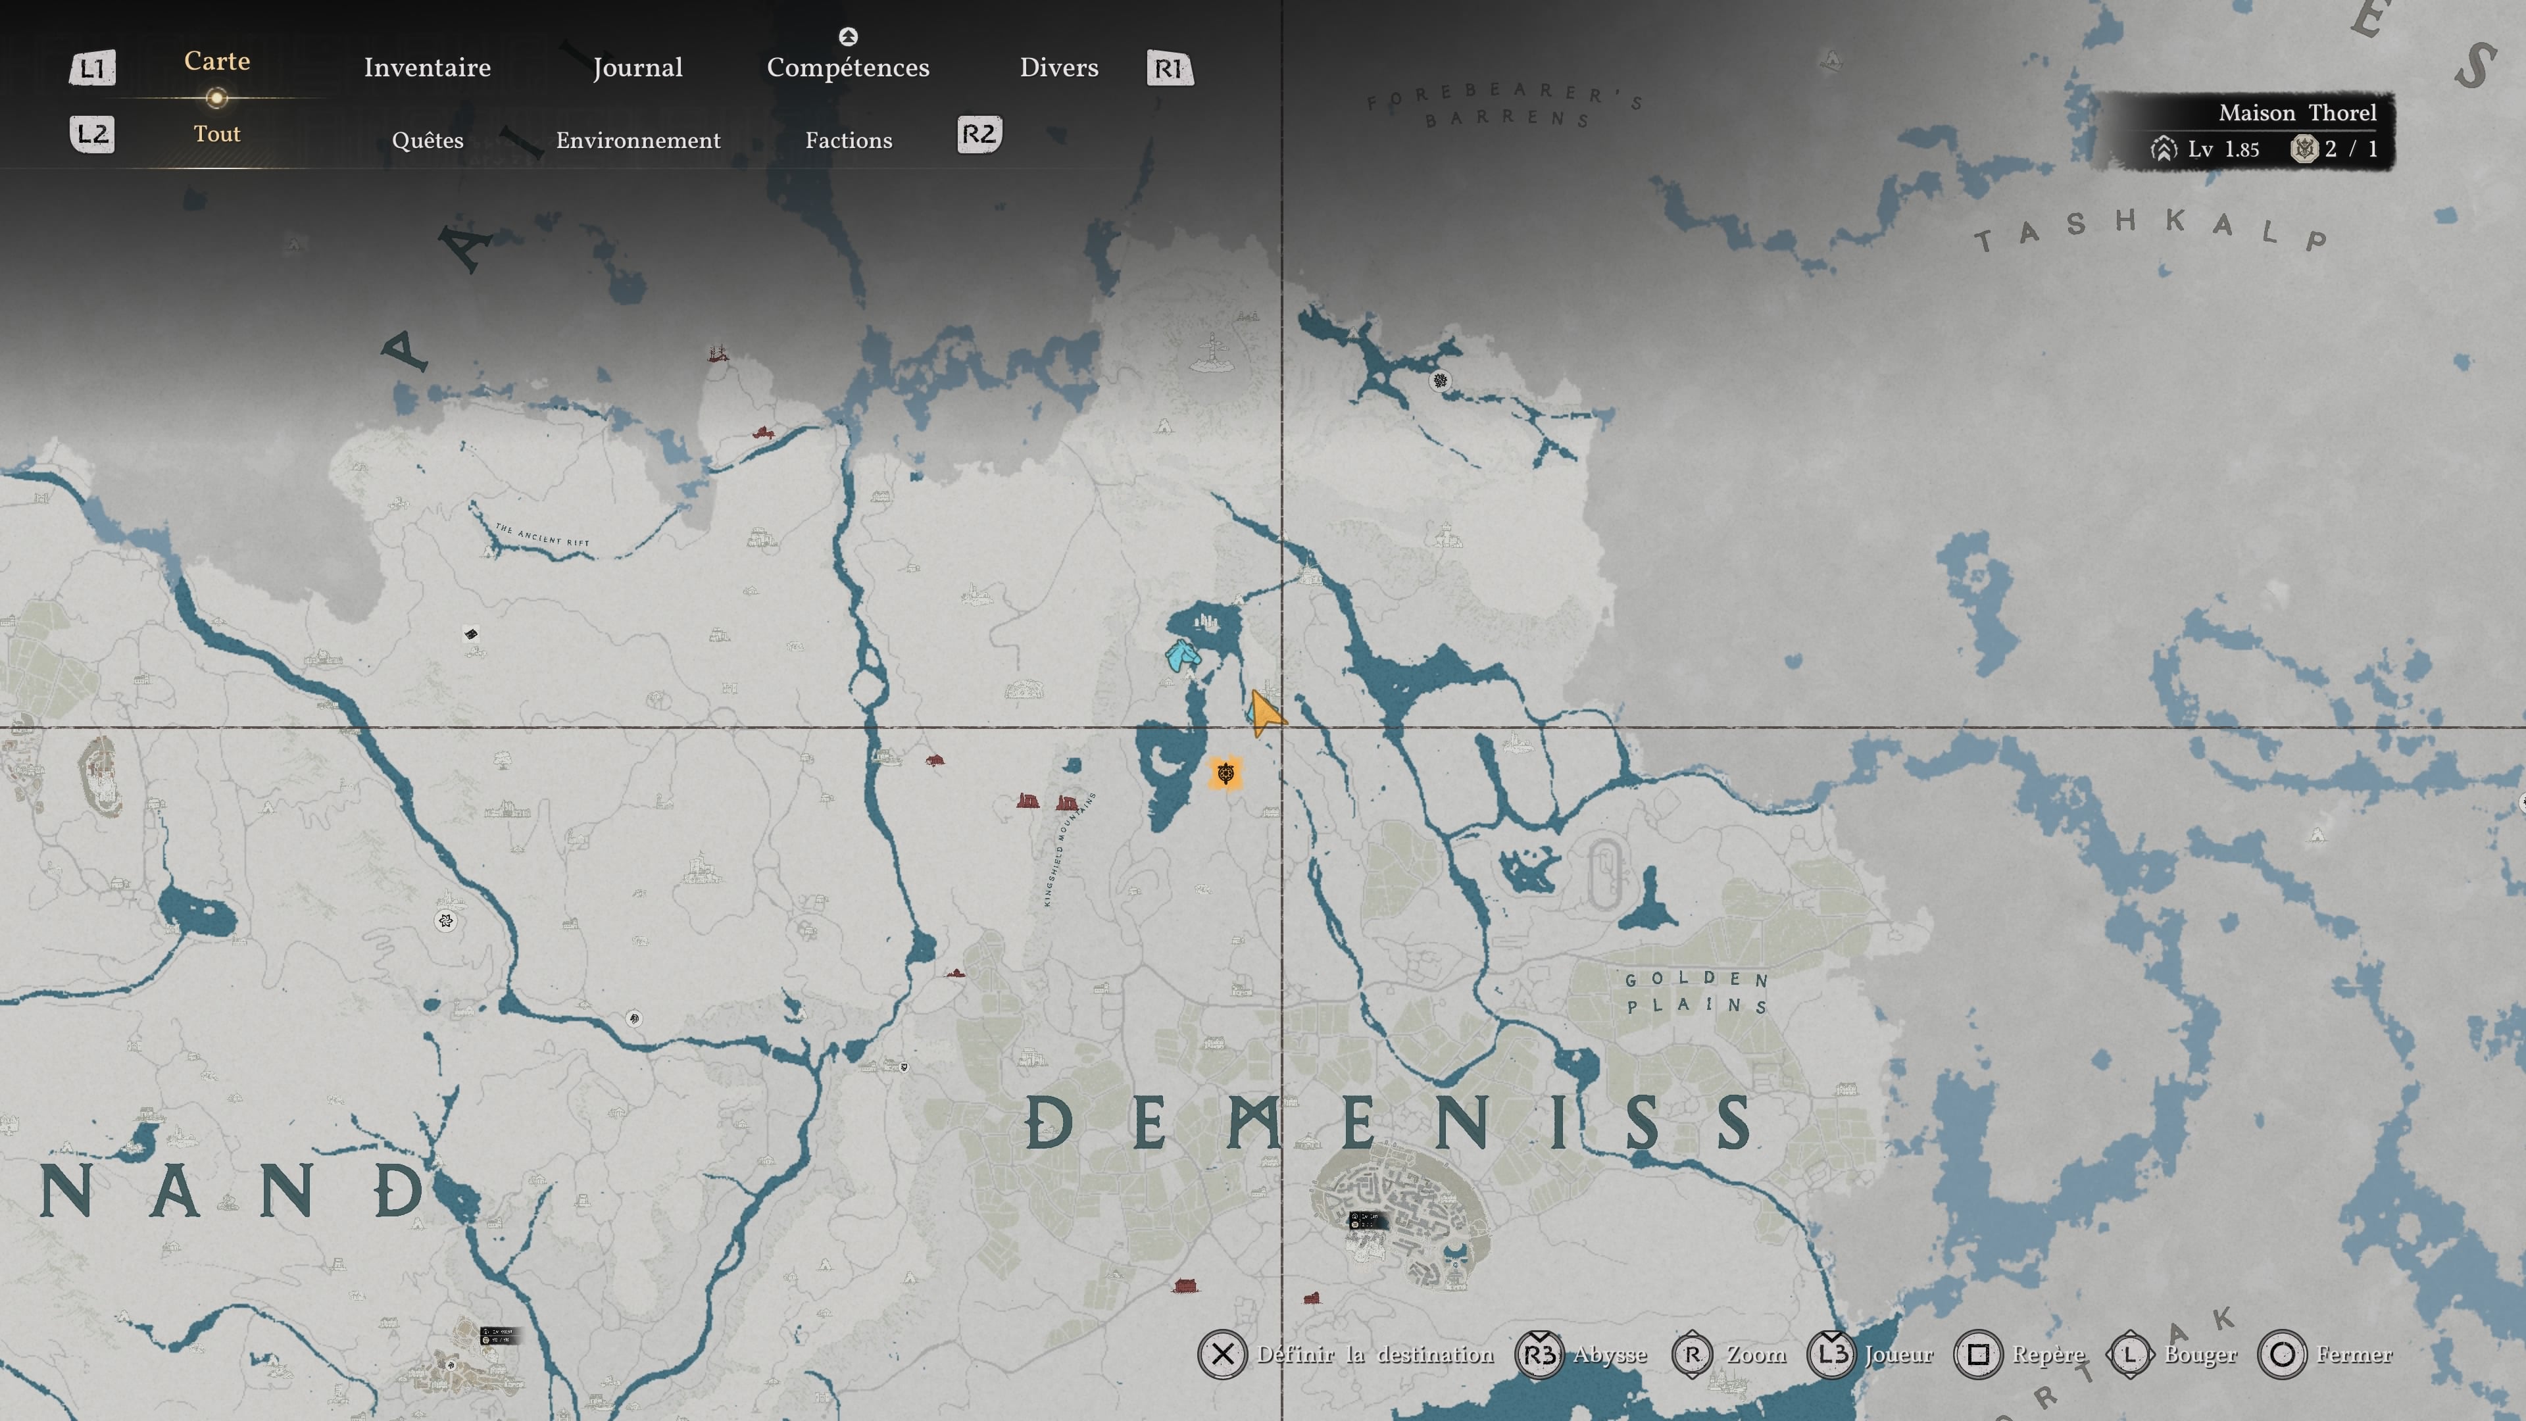Click the faction crest beside 2 / 1
The width and height of the screenshot is (2526, 1421).
(x=2304, y=149)
